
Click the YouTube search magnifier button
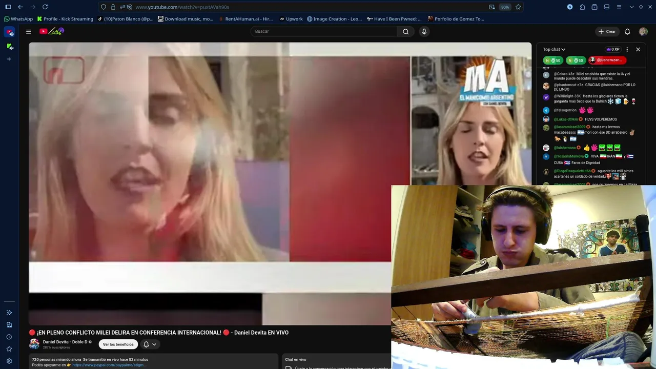tap(405, 31)
